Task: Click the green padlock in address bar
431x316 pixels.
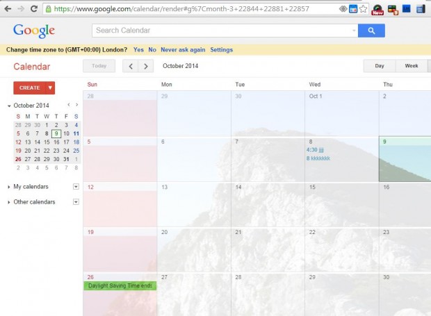Action: point(49,9)
